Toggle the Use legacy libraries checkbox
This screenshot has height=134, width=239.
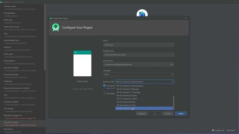coord(105,93)
